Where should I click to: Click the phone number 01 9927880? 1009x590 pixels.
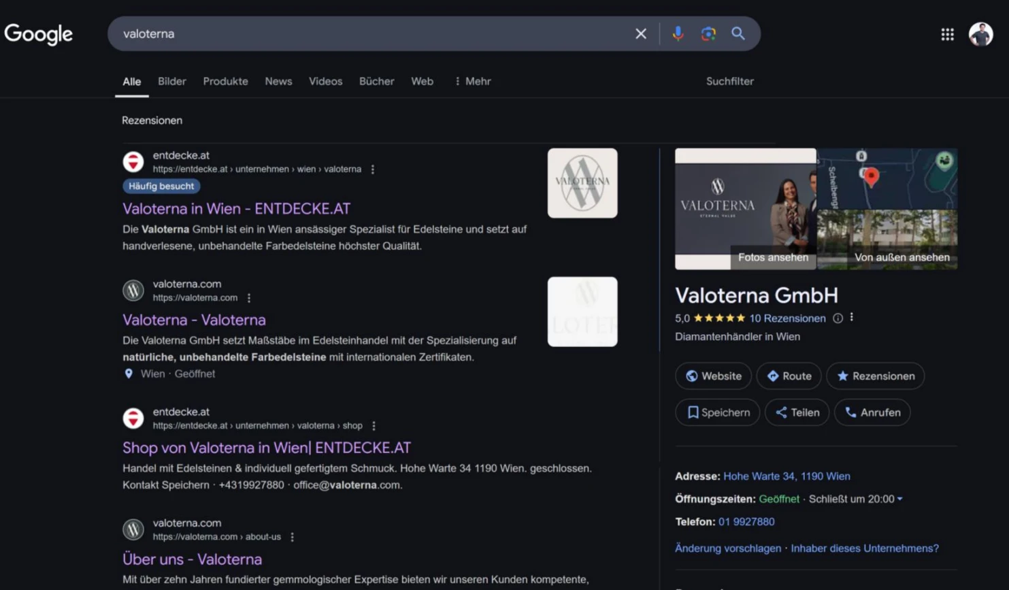pyautogui.click(x=746, y=522)
